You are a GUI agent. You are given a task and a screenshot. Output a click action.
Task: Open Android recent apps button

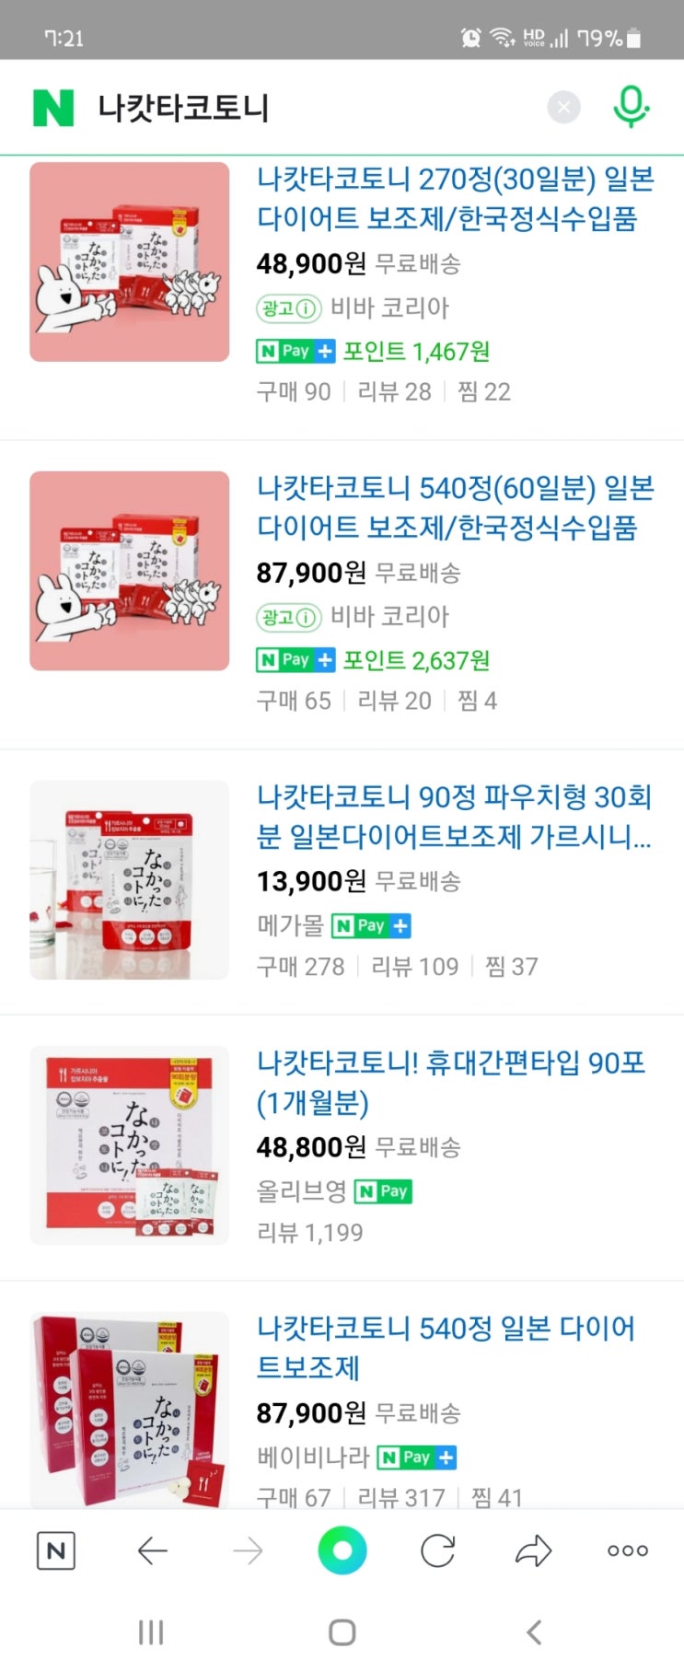tap(151, 1632)
